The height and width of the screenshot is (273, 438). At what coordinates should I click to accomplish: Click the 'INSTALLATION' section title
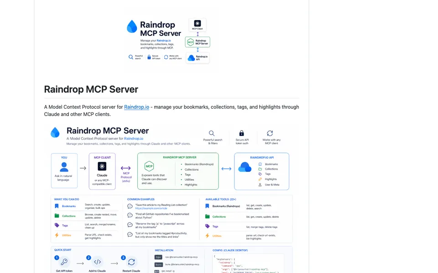[164, 250]
